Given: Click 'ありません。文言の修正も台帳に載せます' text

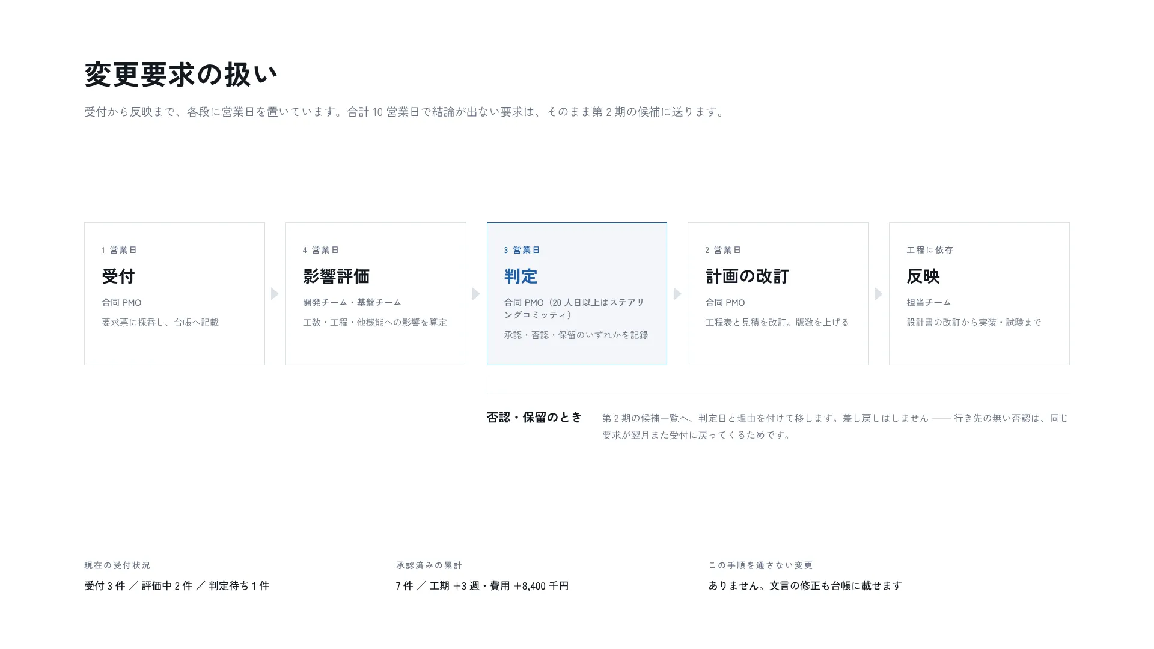Looking at the screenshot, I should [x=805, y=586].
